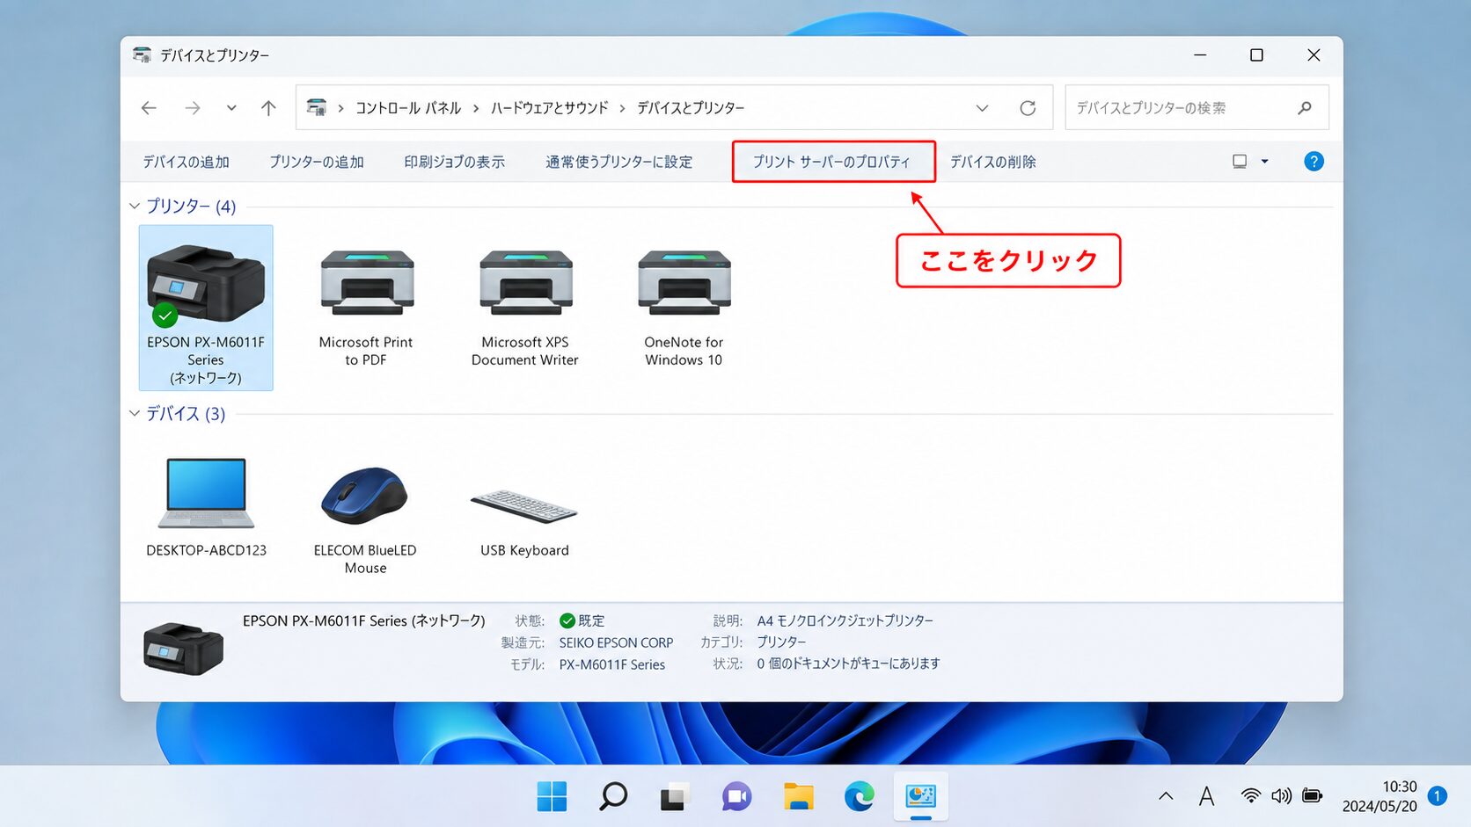
Task: Click デバイスの追加 in the command bar
Action: coord(186,162)
